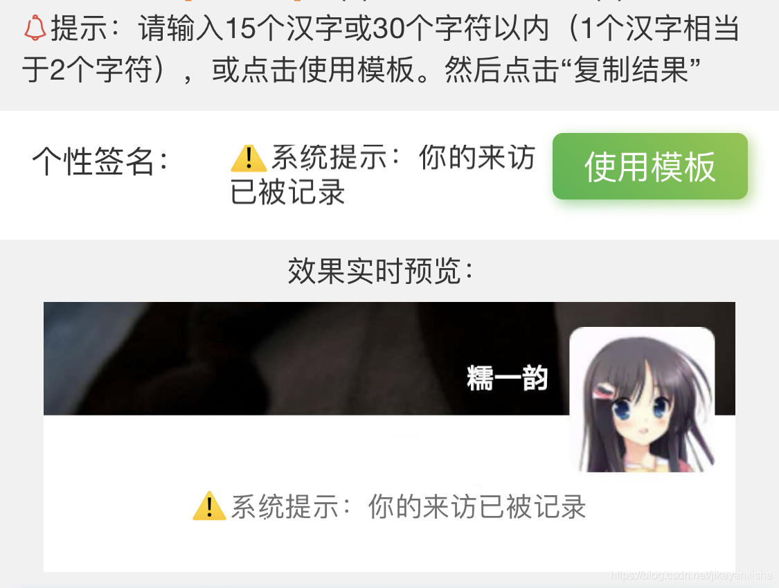This screenshot has width=779, height=588.
Task: Click 系统提示 text in signature input
Action: pyautogui.click(x=329, y=158)
